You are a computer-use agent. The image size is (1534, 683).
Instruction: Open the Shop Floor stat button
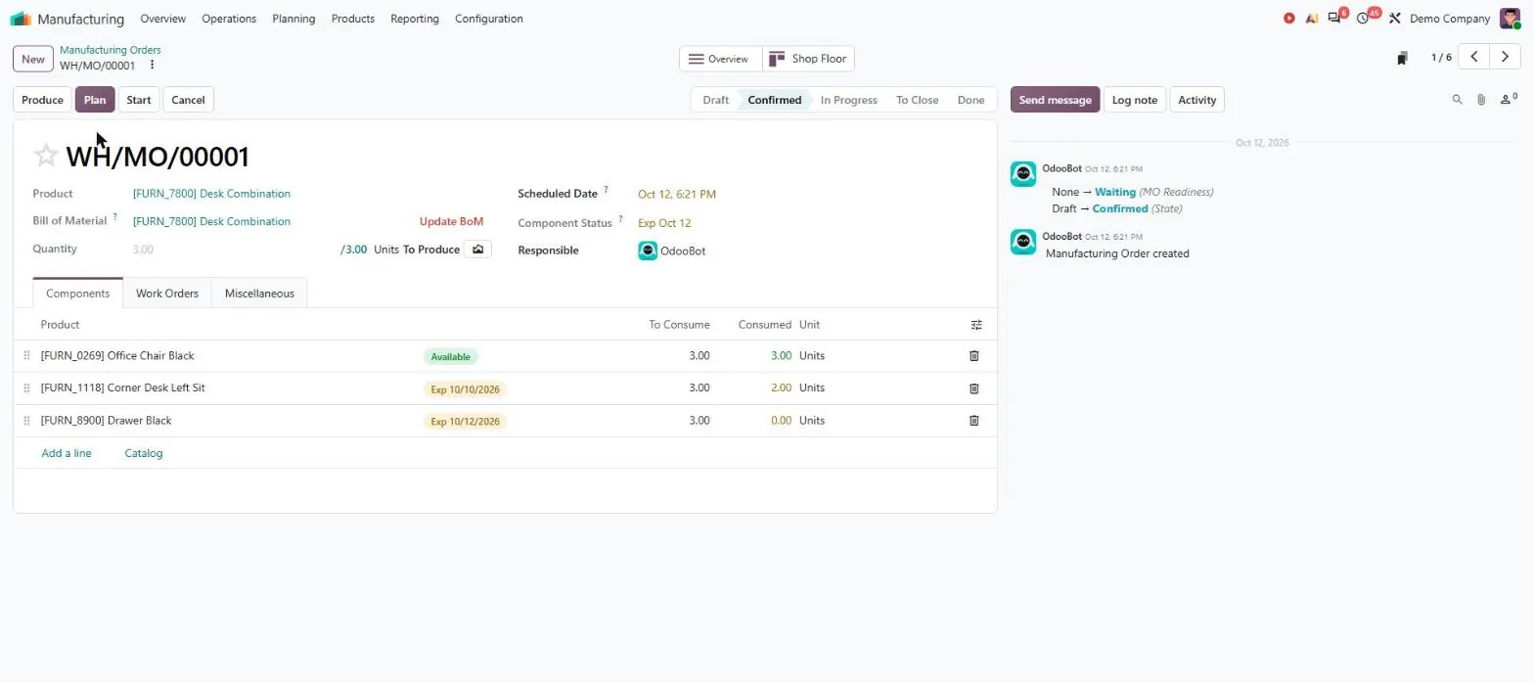pyautogui.click(x=808, y=59)
